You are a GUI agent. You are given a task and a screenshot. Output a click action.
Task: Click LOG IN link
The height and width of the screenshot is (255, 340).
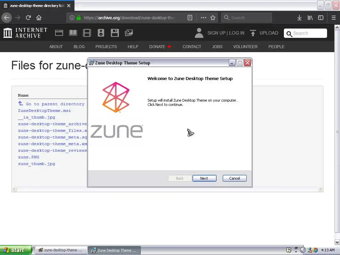coord(237,33)
